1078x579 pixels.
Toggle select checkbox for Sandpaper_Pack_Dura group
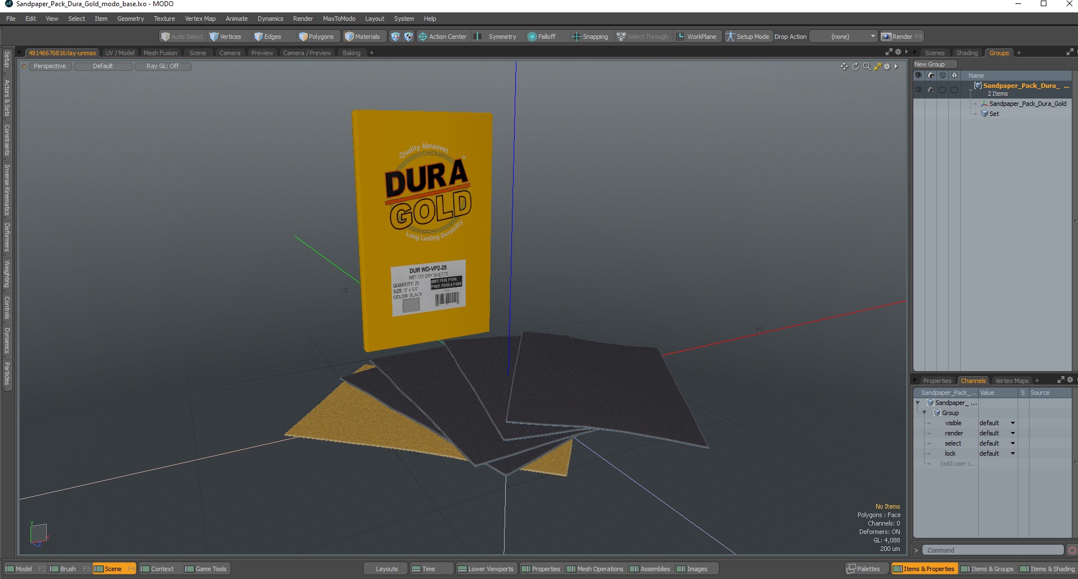tap(942, 90)
